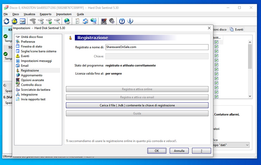Image resolution: width=261 pixels, height=165 pixels.
Task: Select the E: [Vol partition in main window
Action: click(8, 100)
